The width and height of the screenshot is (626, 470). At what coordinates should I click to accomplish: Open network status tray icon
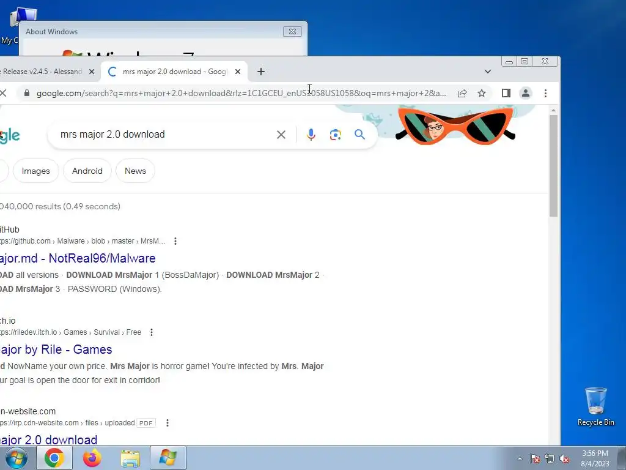pyautogui.click(x=550, y=459)
